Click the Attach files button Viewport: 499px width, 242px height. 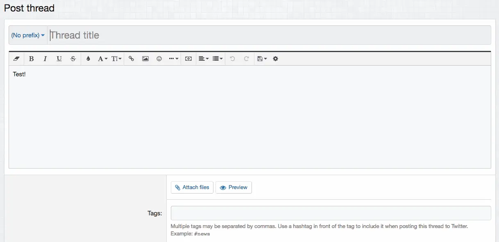coord(192,187)
